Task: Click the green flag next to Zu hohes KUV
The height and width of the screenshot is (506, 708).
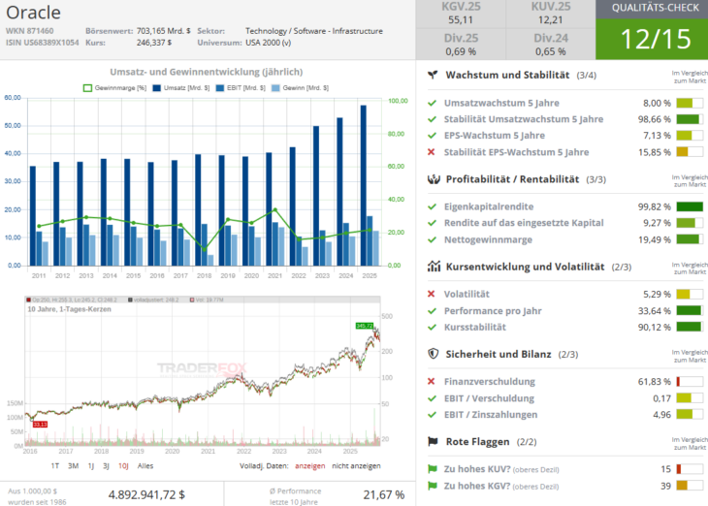Action: click(432, 468)
